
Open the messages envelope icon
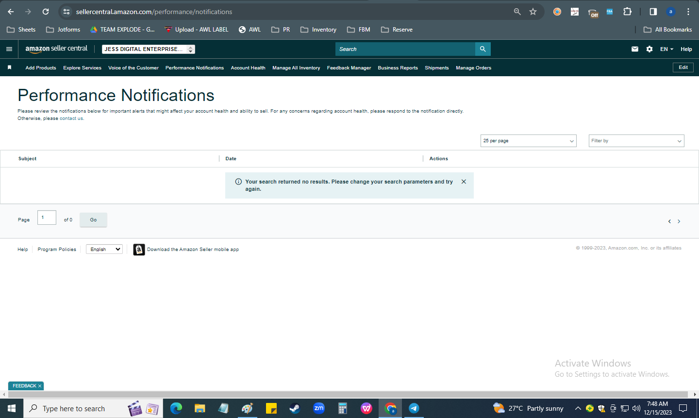coord(635,49)
